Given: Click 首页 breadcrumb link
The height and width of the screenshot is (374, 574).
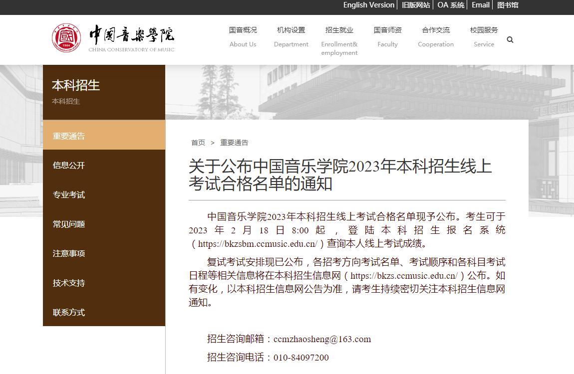Looking at the screenshot, I should click(198, 143).
